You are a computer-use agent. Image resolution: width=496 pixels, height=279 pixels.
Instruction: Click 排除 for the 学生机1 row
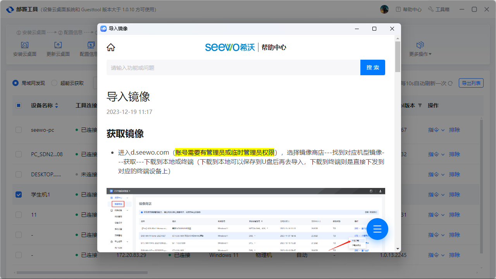pyautogui.click(x=455, y=195)
